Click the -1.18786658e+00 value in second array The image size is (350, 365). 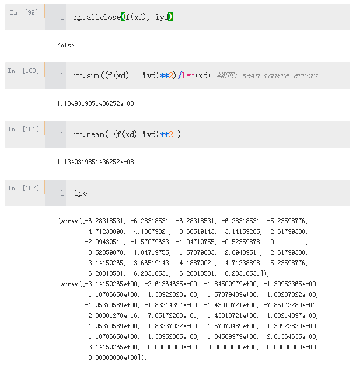pos(111,294)
